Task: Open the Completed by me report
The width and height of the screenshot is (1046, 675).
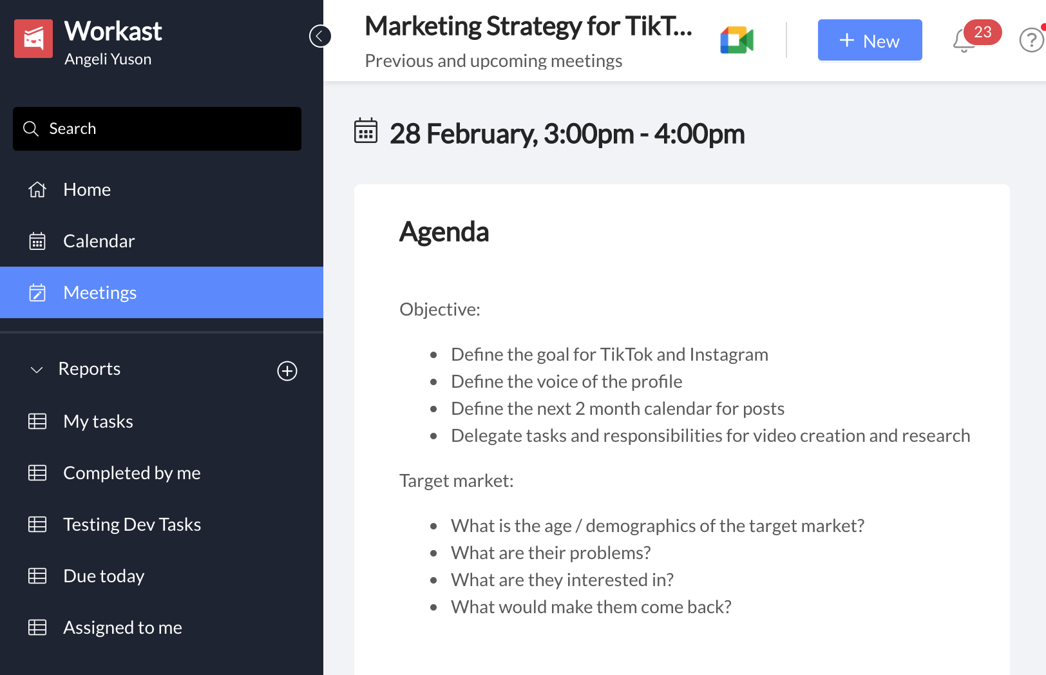Action: tap(132, 473)
